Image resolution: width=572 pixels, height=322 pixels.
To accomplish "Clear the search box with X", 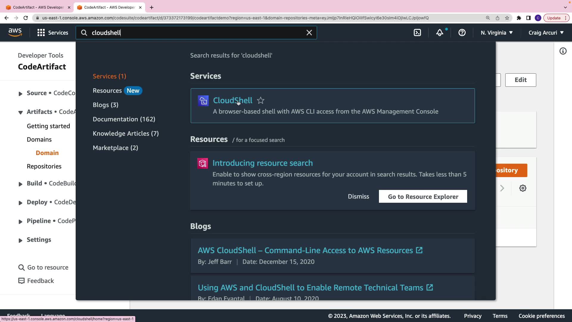I will [x=309, y=33].
